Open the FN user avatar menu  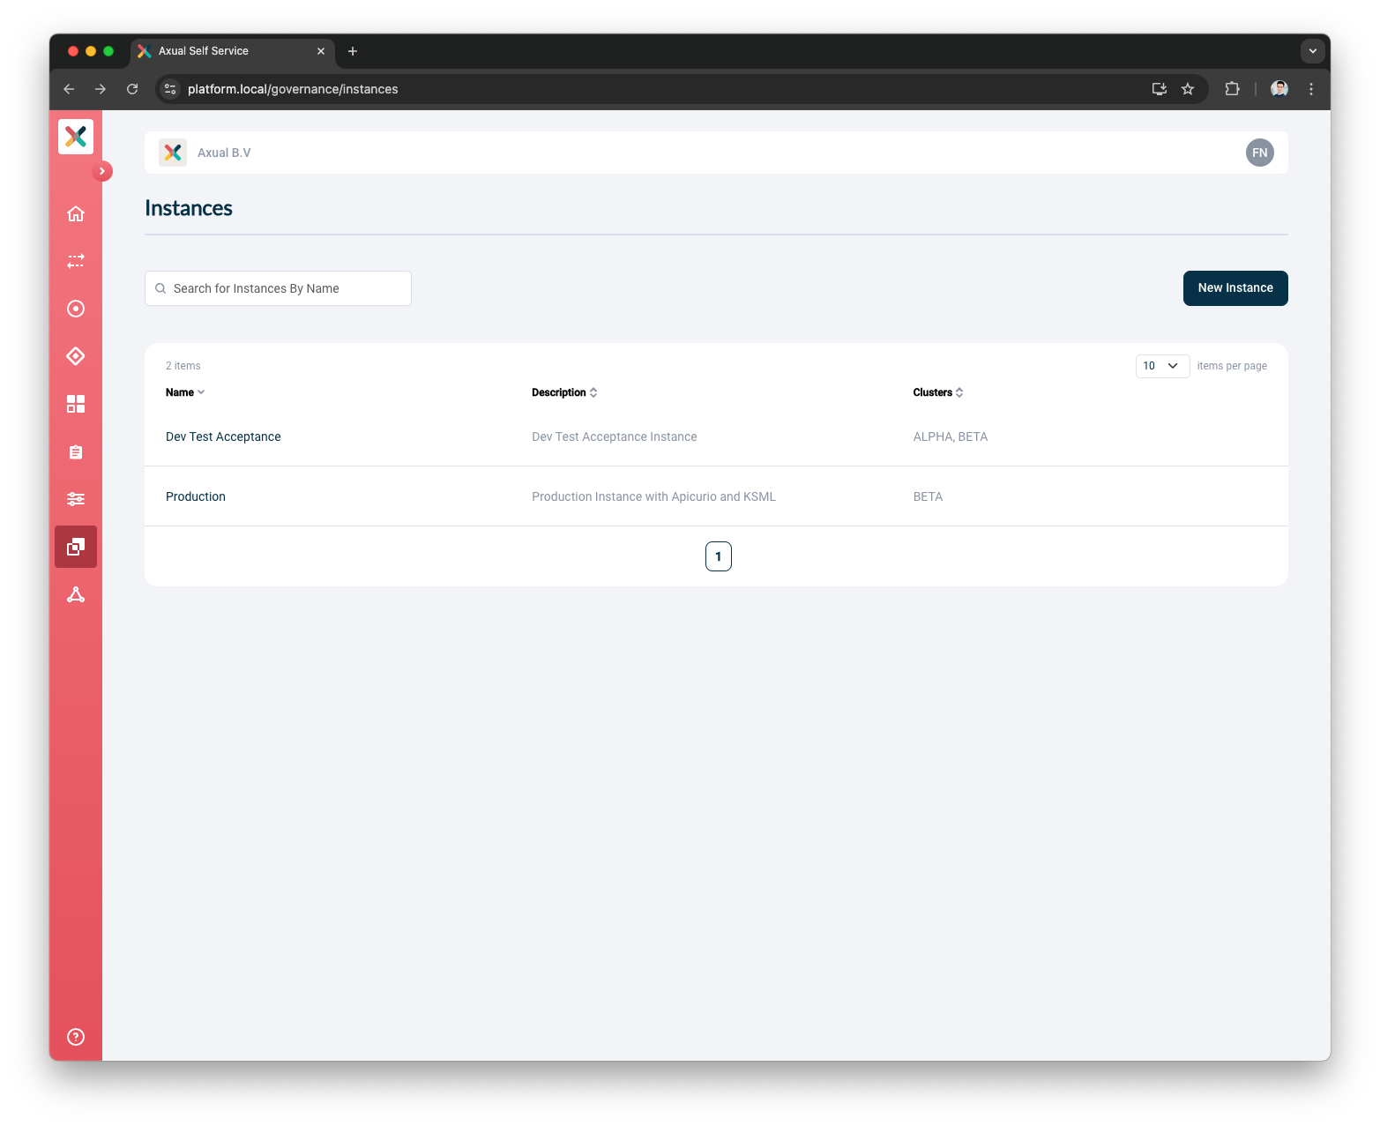1260,153
